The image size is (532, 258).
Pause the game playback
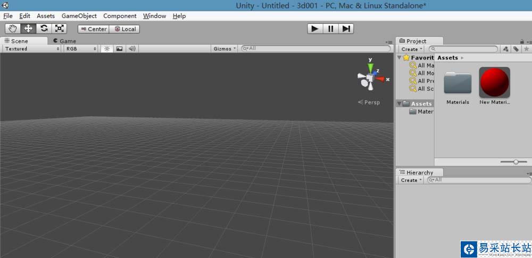(330, 29)
